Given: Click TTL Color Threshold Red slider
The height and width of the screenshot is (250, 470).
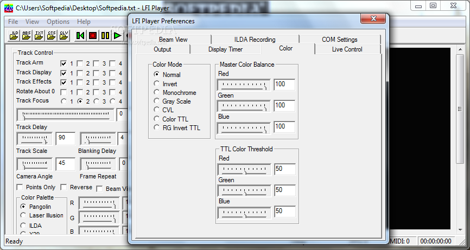Looking at the screenshot, I should pyautogui.click(x=244, y=170).
